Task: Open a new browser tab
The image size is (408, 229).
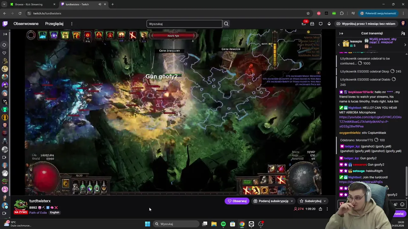Action: coord(113,4)
